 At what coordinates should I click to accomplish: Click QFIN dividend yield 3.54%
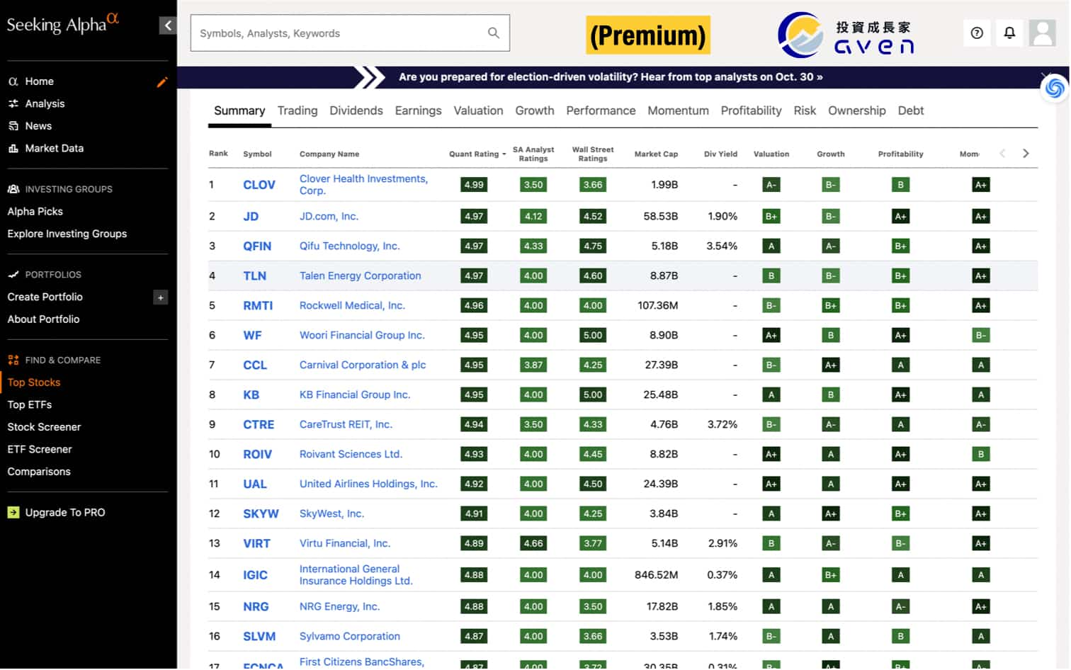click(x=722, y=246)
